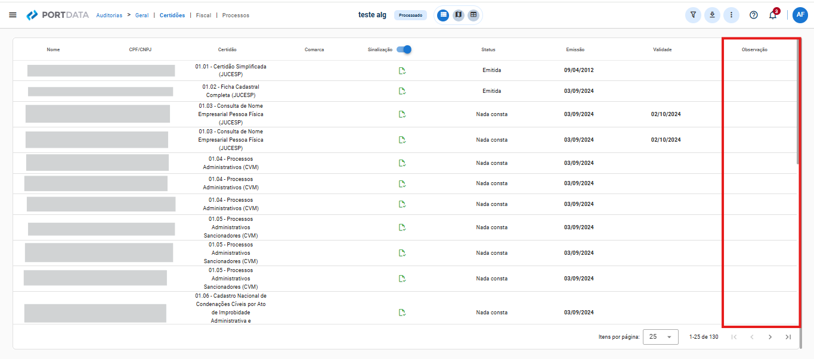Open the hamburger navigation menu
Screen dimensions: 814x359
click(x=13, y=15)
